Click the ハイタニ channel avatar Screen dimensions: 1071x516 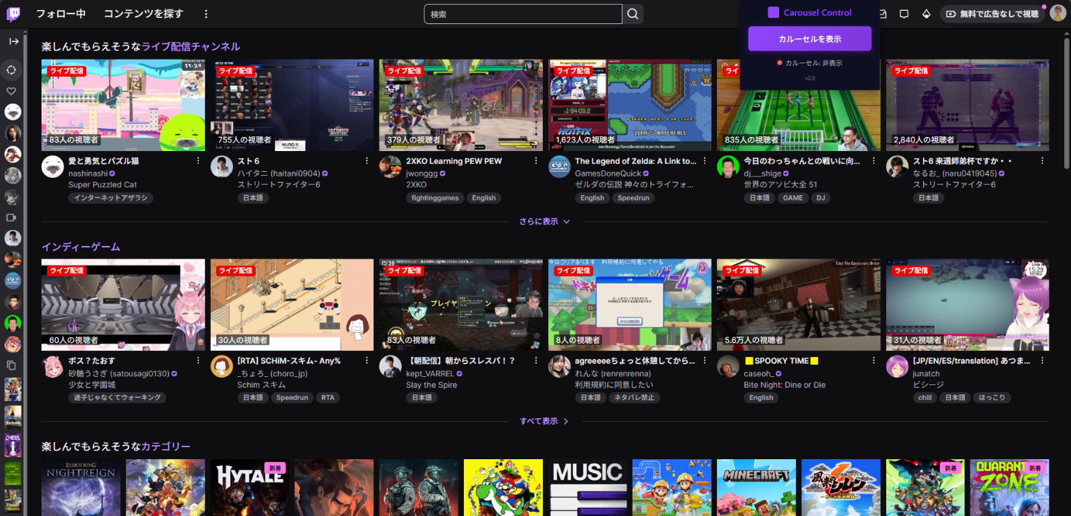tap(222, 166)
